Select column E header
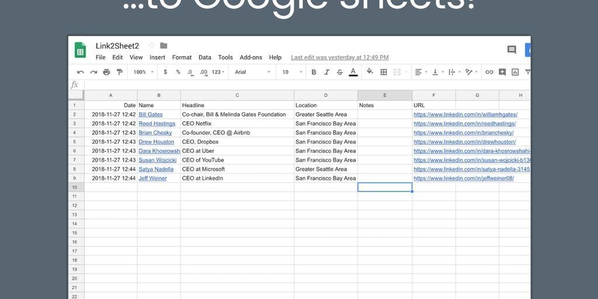 click(x=385, y=95)
